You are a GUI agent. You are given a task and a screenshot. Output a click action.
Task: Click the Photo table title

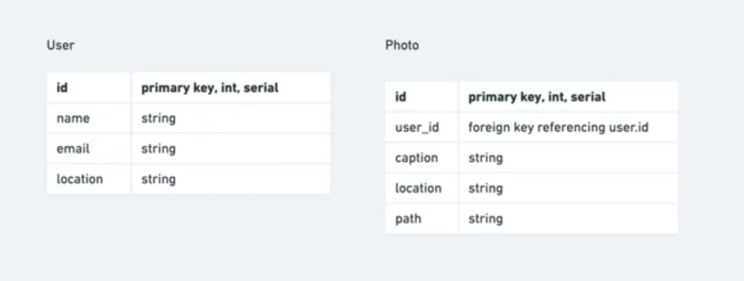click(402, 45)
